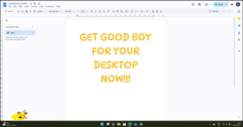Check the cloud document status icon
The image size is (243, 127).
click(x=39, y=4)
